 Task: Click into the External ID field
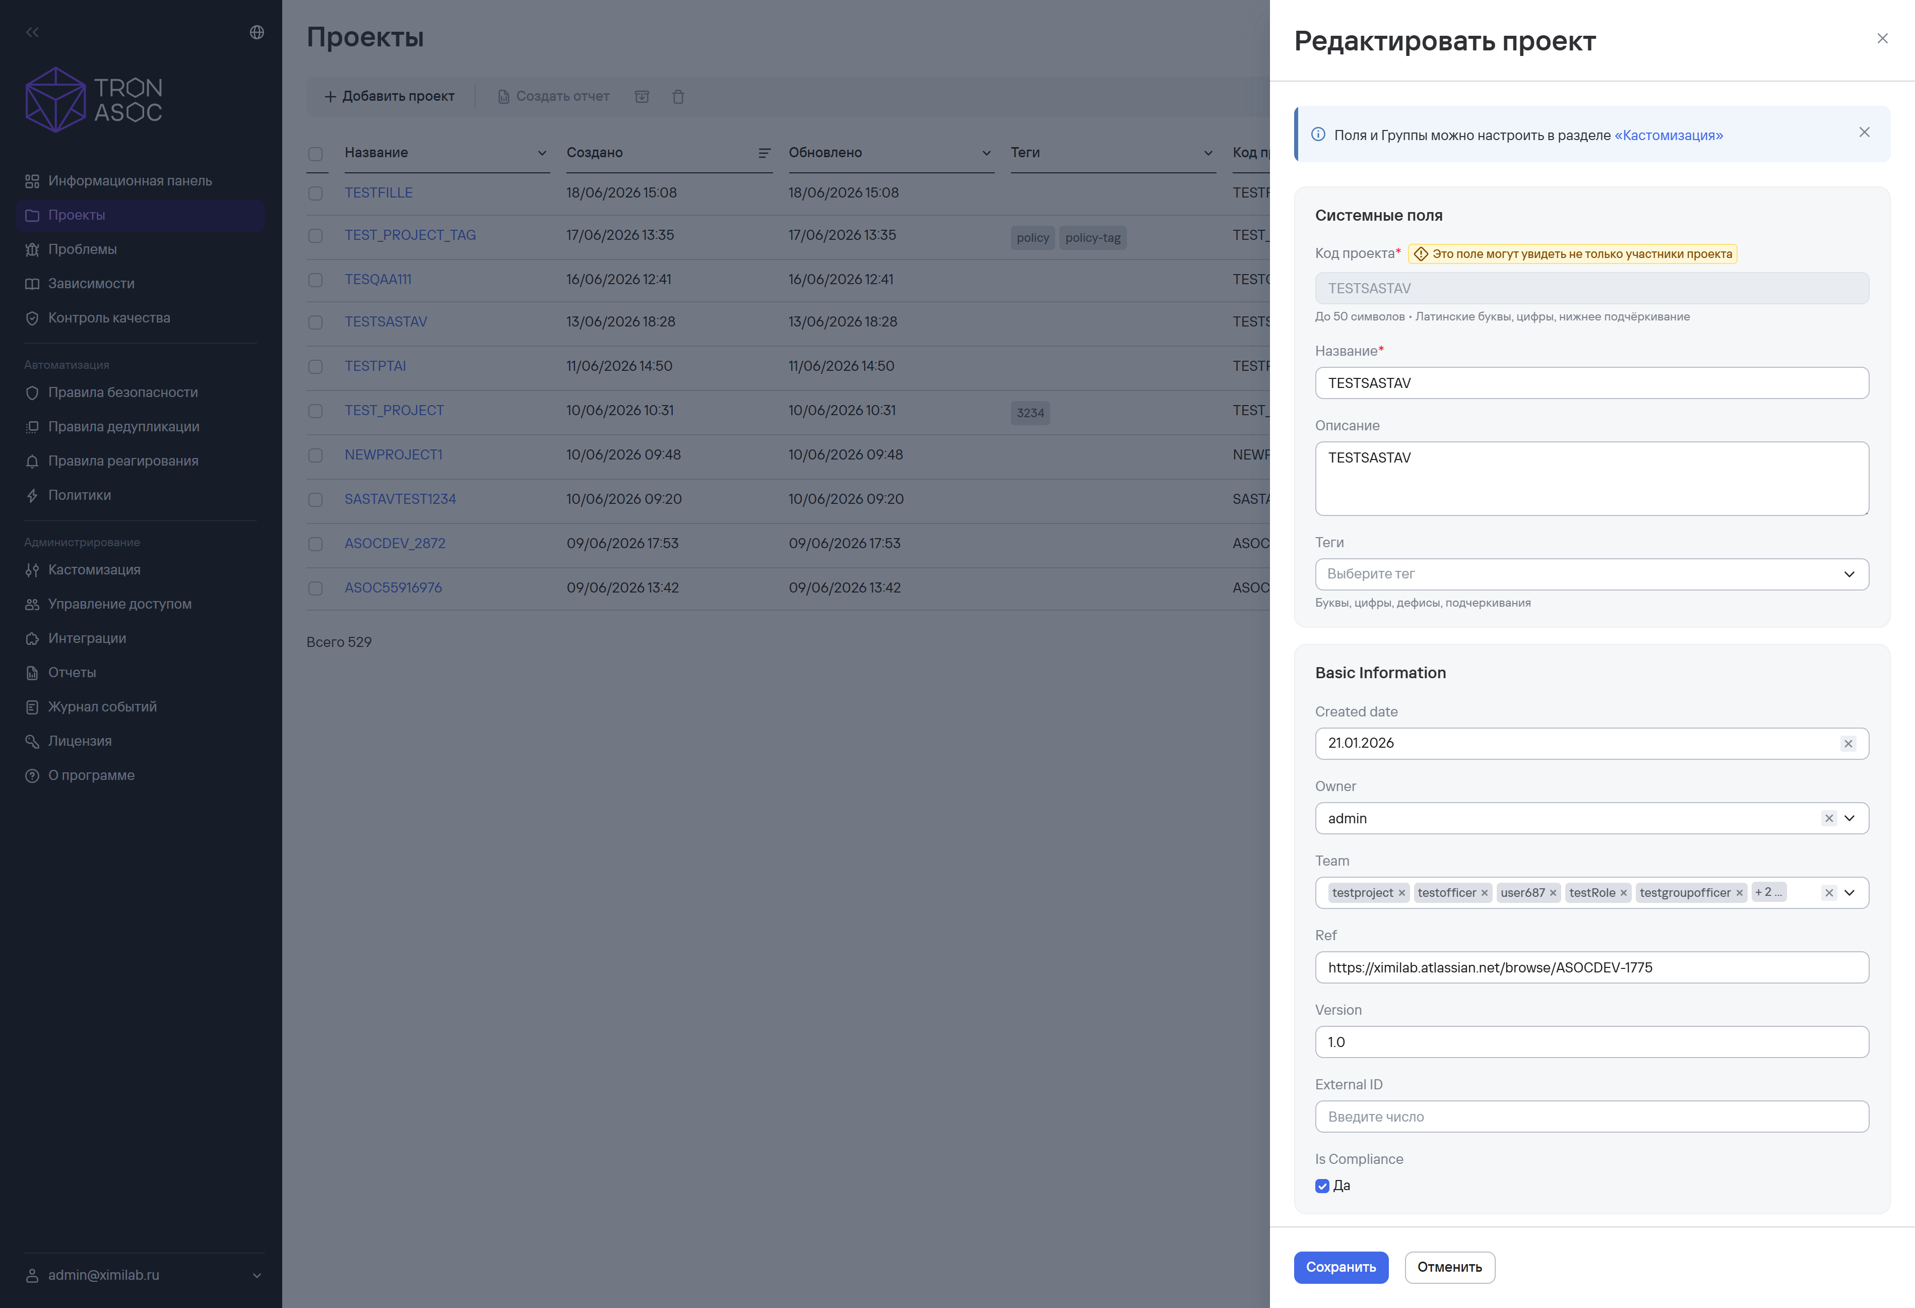coord(1592,1117)
